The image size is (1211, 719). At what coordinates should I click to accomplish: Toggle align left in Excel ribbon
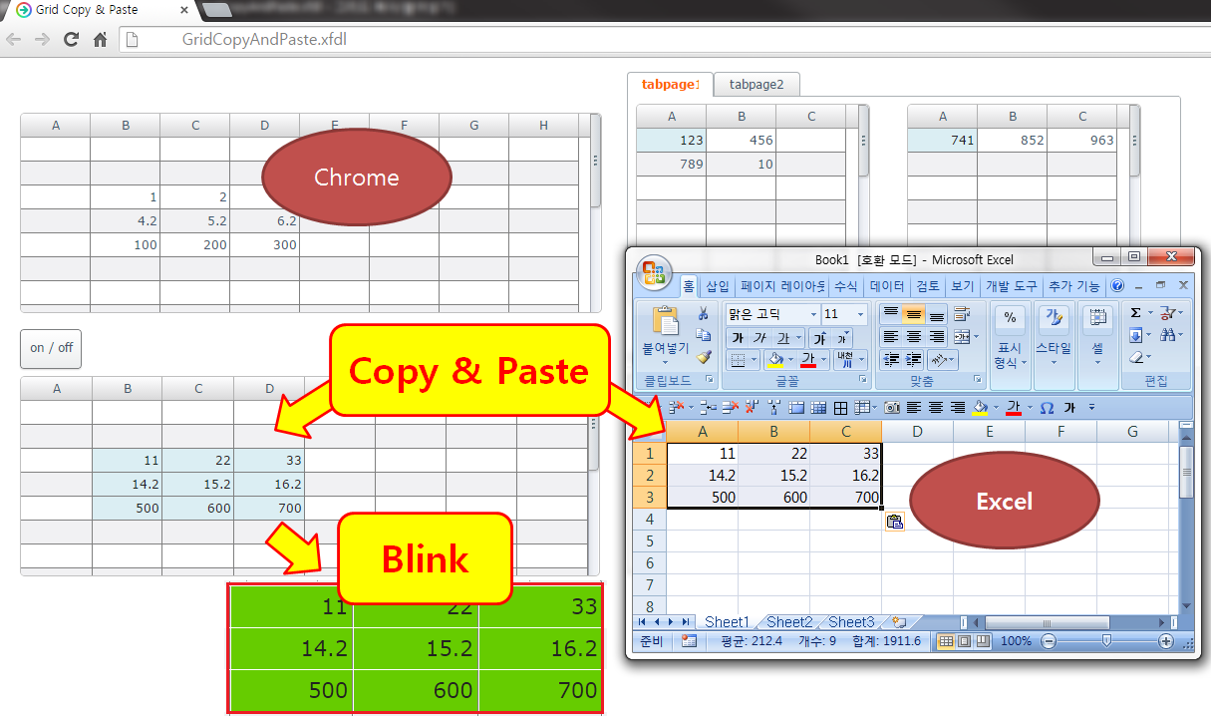pos(891,336)
